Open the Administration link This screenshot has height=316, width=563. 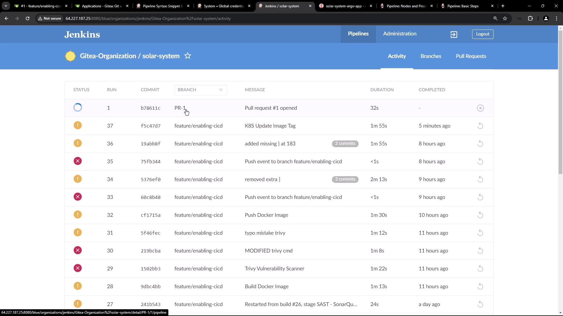point(399,34)
